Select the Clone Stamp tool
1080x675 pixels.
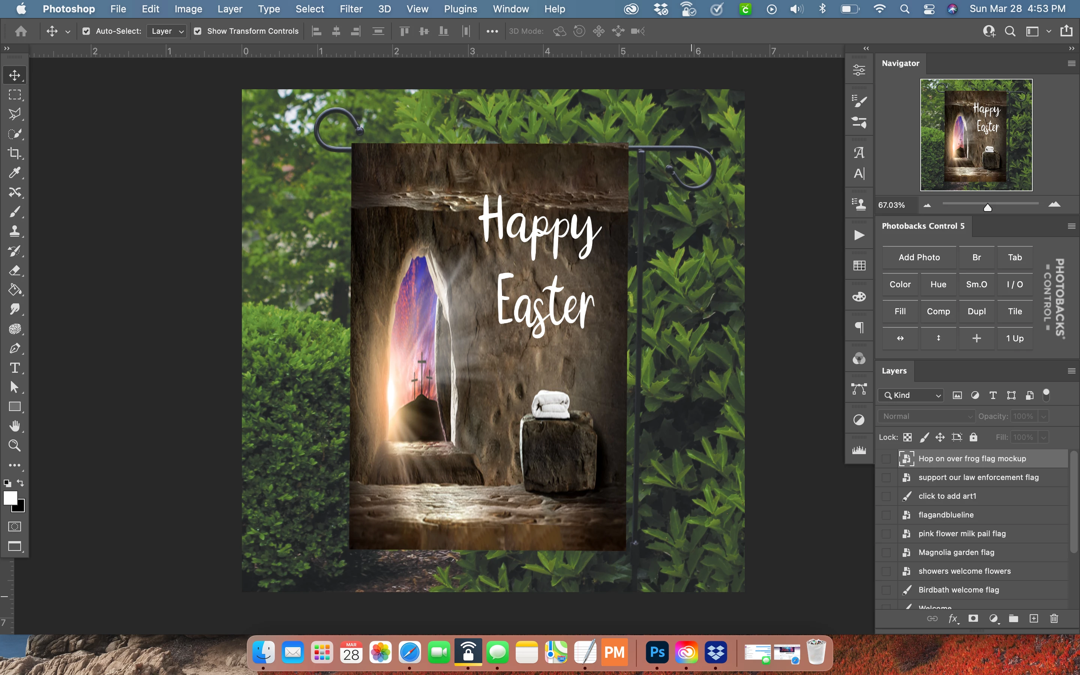click(x=14, y=231)
